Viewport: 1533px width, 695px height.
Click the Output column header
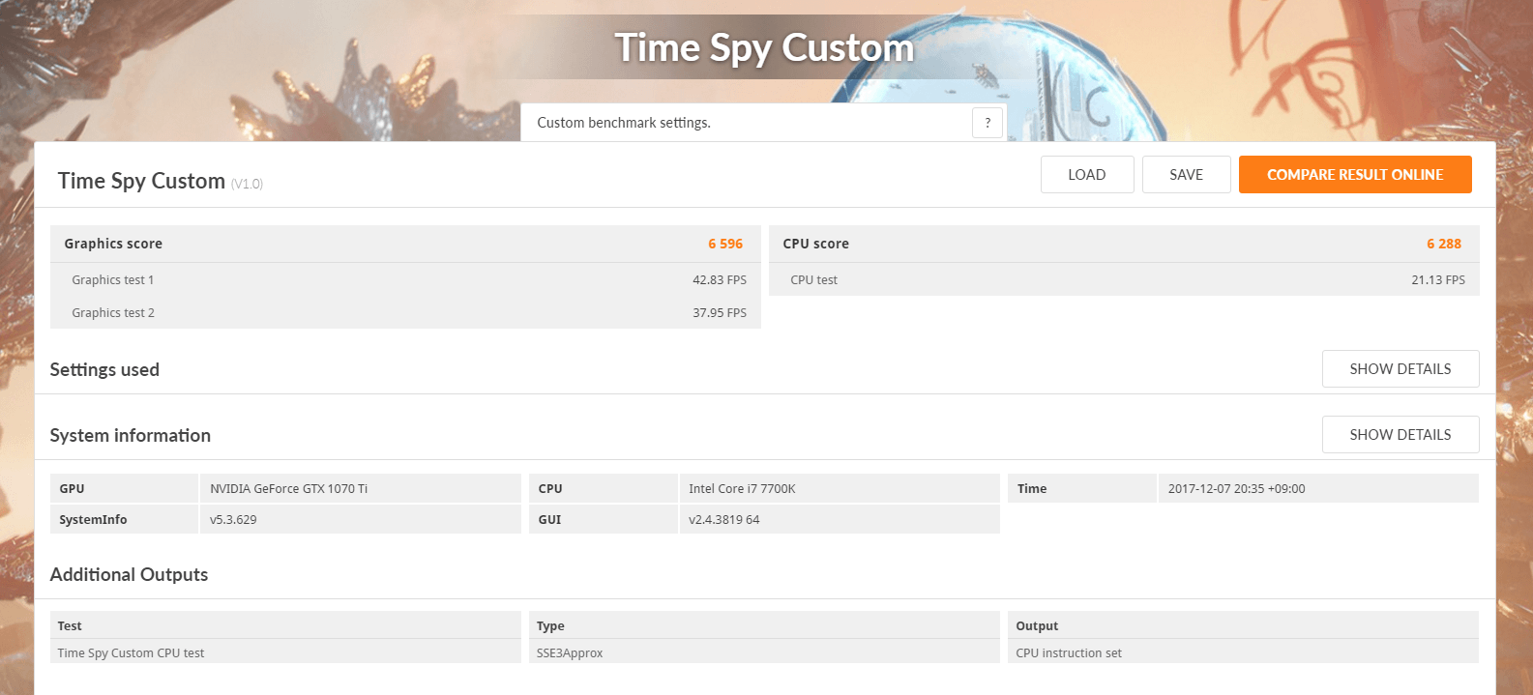tap(1037, 626)
